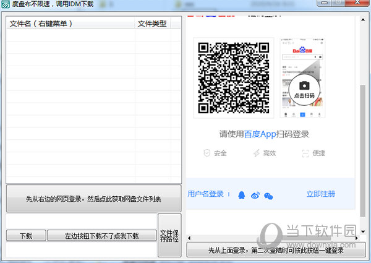Click the 点击扫码 camera icon
Viewport: 371px width, 263px height.
304,85
